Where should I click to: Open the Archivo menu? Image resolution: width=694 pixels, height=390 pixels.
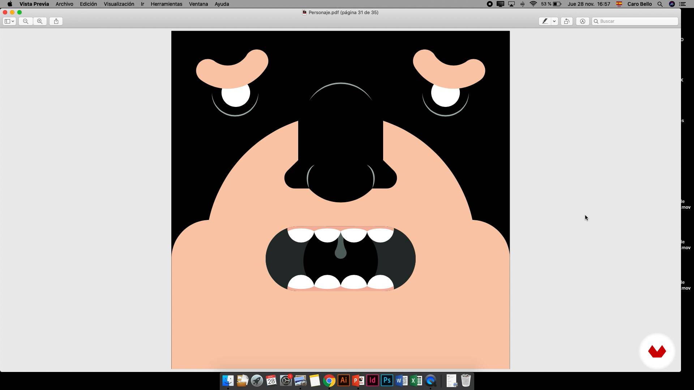pyautogui.click(x=64, y=4)
